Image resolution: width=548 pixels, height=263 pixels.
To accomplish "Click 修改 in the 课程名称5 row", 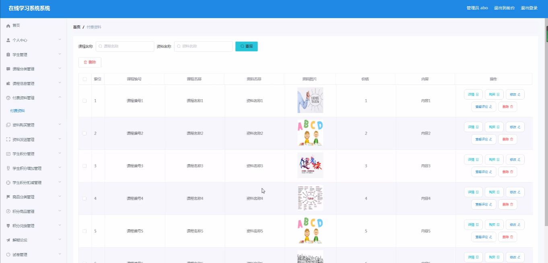I will point(515,224).
